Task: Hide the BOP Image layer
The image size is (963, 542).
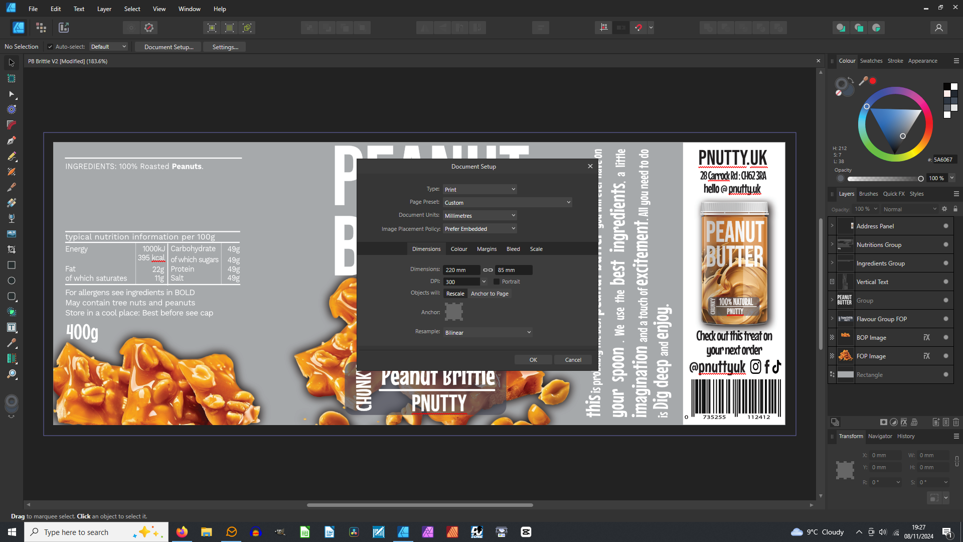Action: coord(946,338)
